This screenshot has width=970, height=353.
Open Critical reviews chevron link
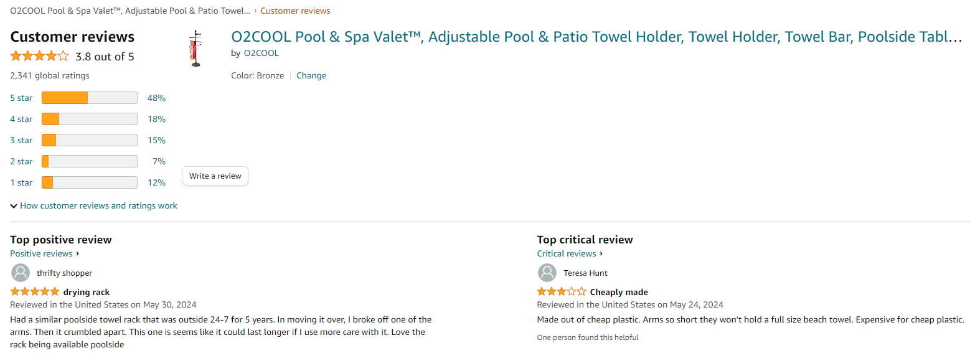[570, 253]
